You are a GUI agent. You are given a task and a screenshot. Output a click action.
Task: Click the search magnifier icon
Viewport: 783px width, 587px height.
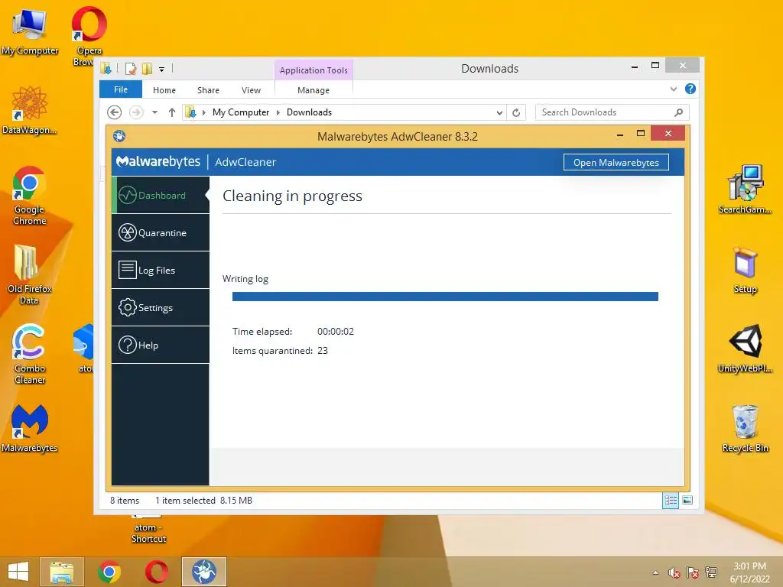[679, 112]
